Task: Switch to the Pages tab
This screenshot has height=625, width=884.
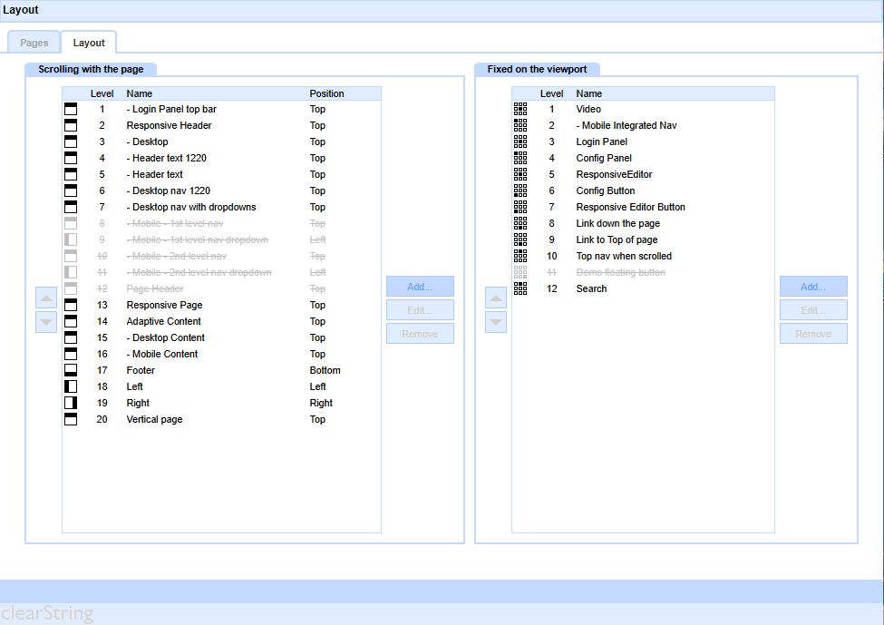Action: [x=34, y=43]
